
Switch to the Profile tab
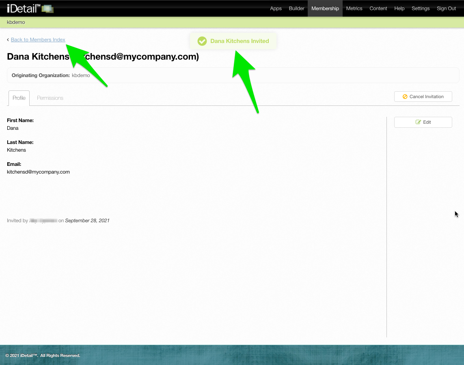point(19,98)
